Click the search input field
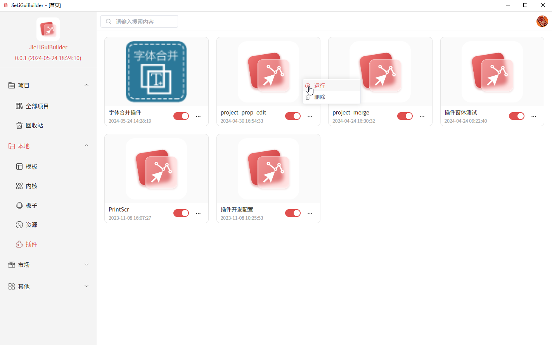The height and width of the screenshot is (345, 552). [x=139, y=21]
